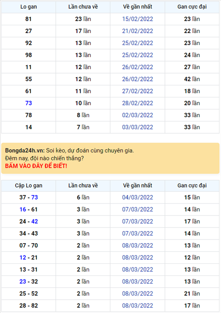Click the 12 lần cell for pair 12 - 21
Screen dimensions: 221x313
point(192,257)
